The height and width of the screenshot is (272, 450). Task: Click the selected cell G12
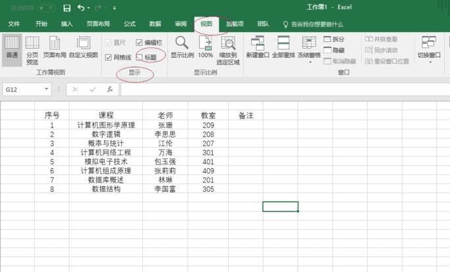[281, 207]
